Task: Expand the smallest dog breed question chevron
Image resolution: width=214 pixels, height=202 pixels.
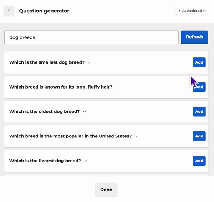Action: [x=90, y=62]
